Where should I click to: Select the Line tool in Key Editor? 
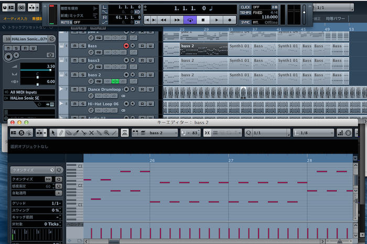[114, 133]
